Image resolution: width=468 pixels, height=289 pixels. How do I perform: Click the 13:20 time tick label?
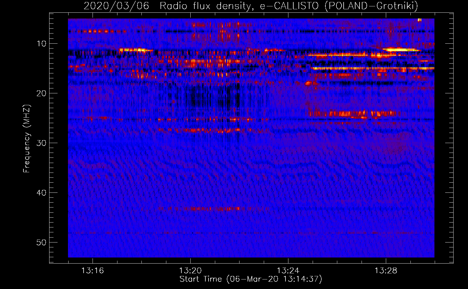click(x=190, y=271)
